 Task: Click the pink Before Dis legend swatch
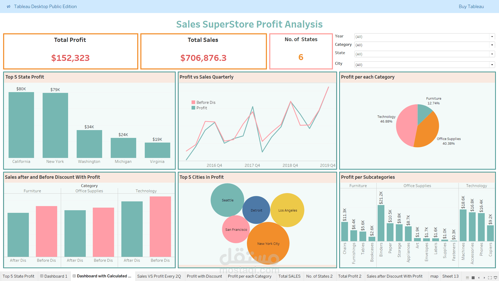pos(193,102)
